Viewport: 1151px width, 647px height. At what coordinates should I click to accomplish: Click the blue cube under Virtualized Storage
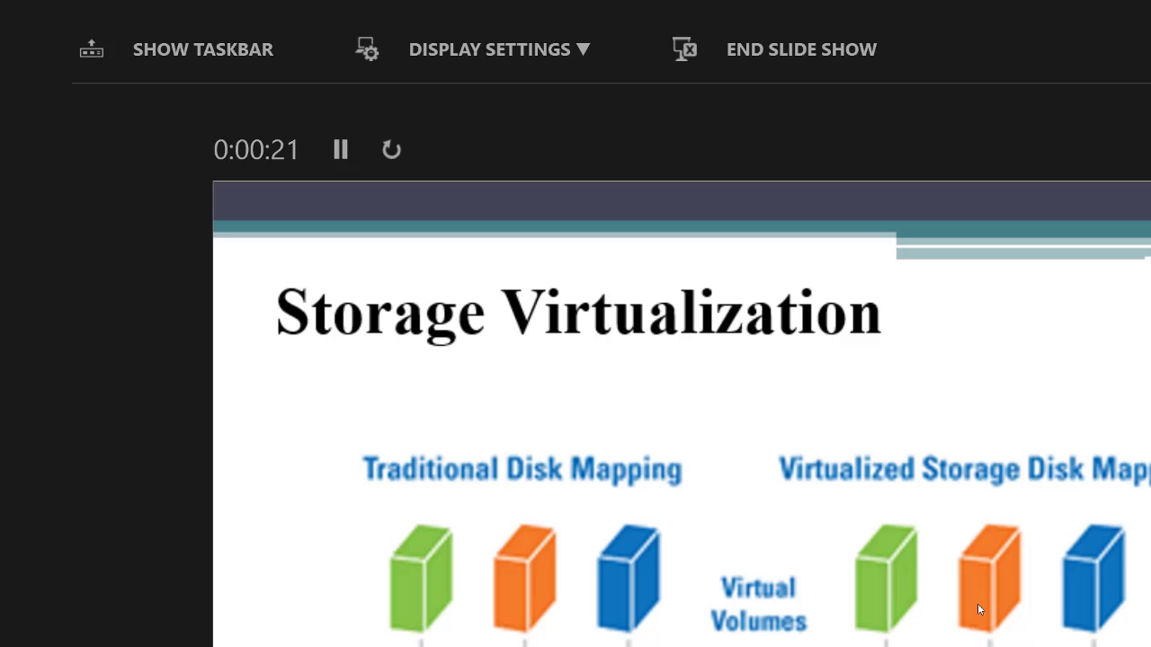coord(1093,578)
